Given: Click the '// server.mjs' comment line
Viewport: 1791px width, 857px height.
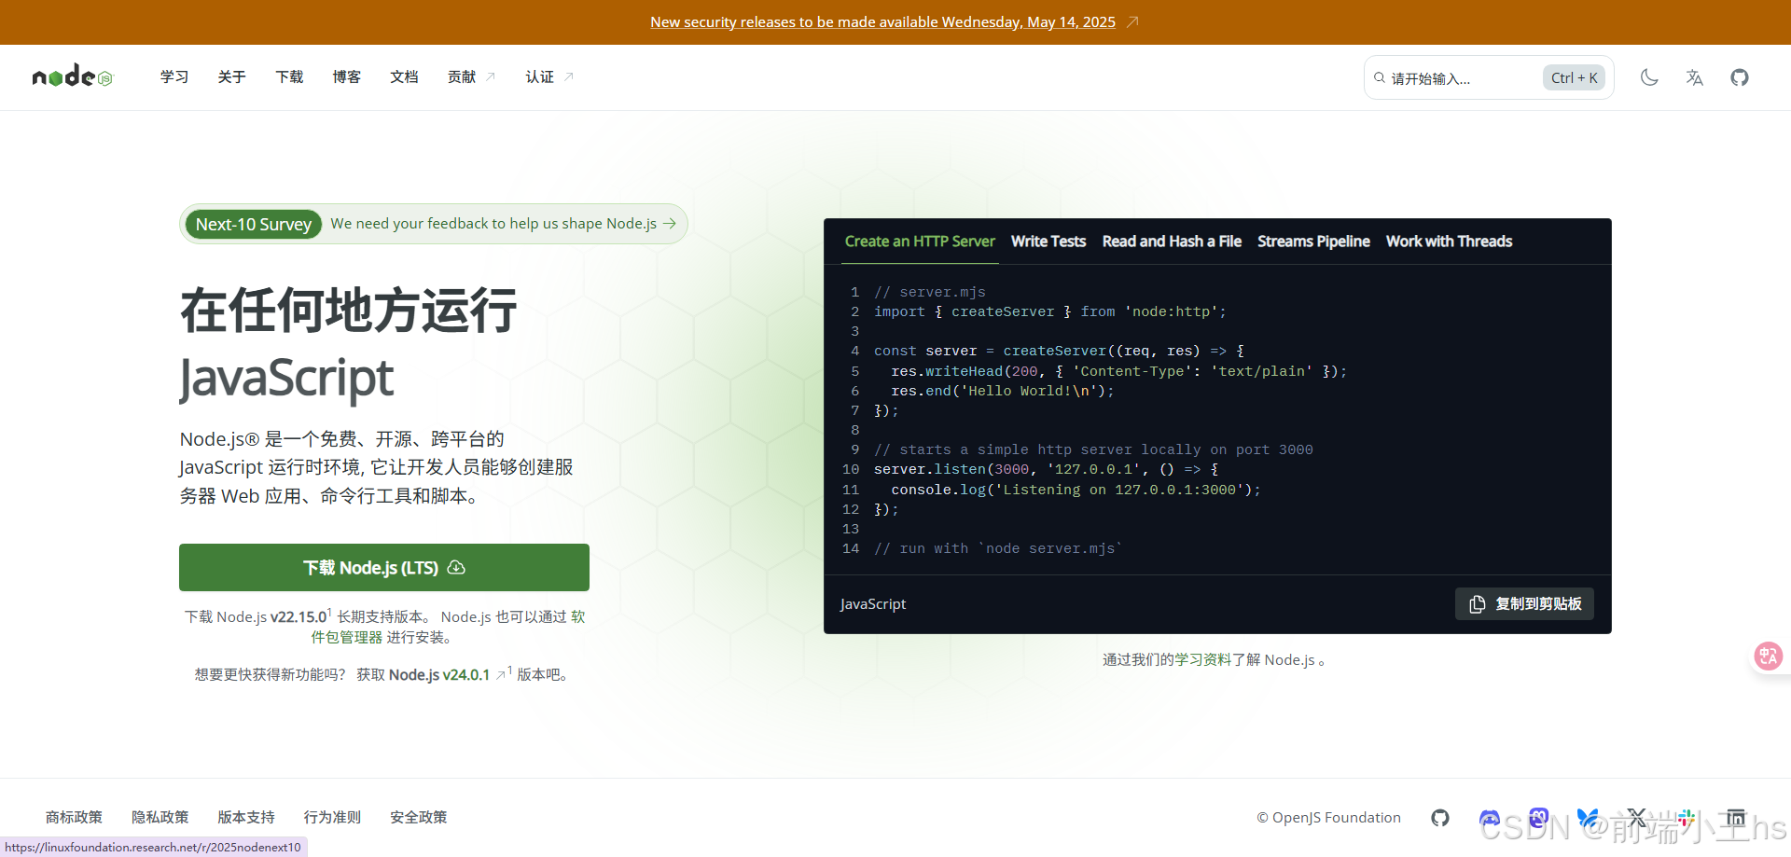Looking at the screenshot, I should coord(930,292).
